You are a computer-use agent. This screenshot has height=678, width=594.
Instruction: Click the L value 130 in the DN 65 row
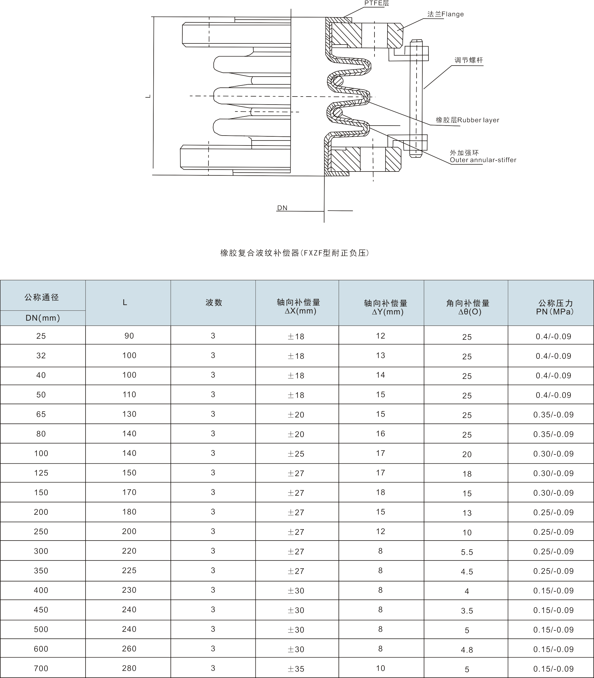pos(129,414)
